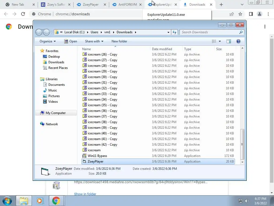Click the icecream (30) - Copy zip icon
Viewport: 274px width, 206px height.
85,76
